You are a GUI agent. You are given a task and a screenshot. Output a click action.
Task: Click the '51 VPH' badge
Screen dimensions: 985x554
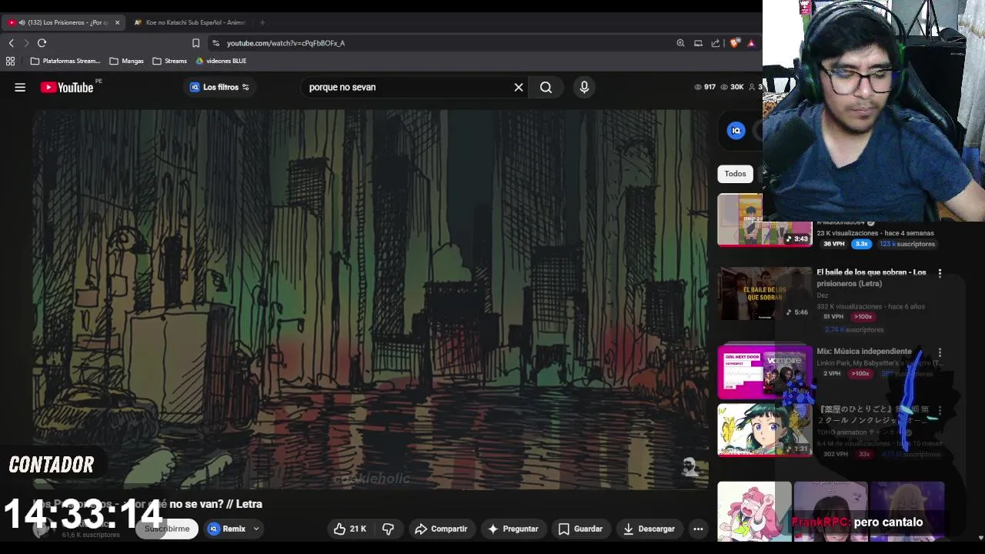click(x=833, y=316)
